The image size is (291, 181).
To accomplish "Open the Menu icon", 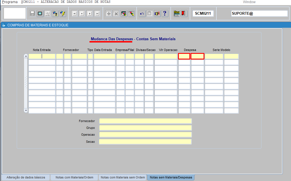I will (177, 14).
